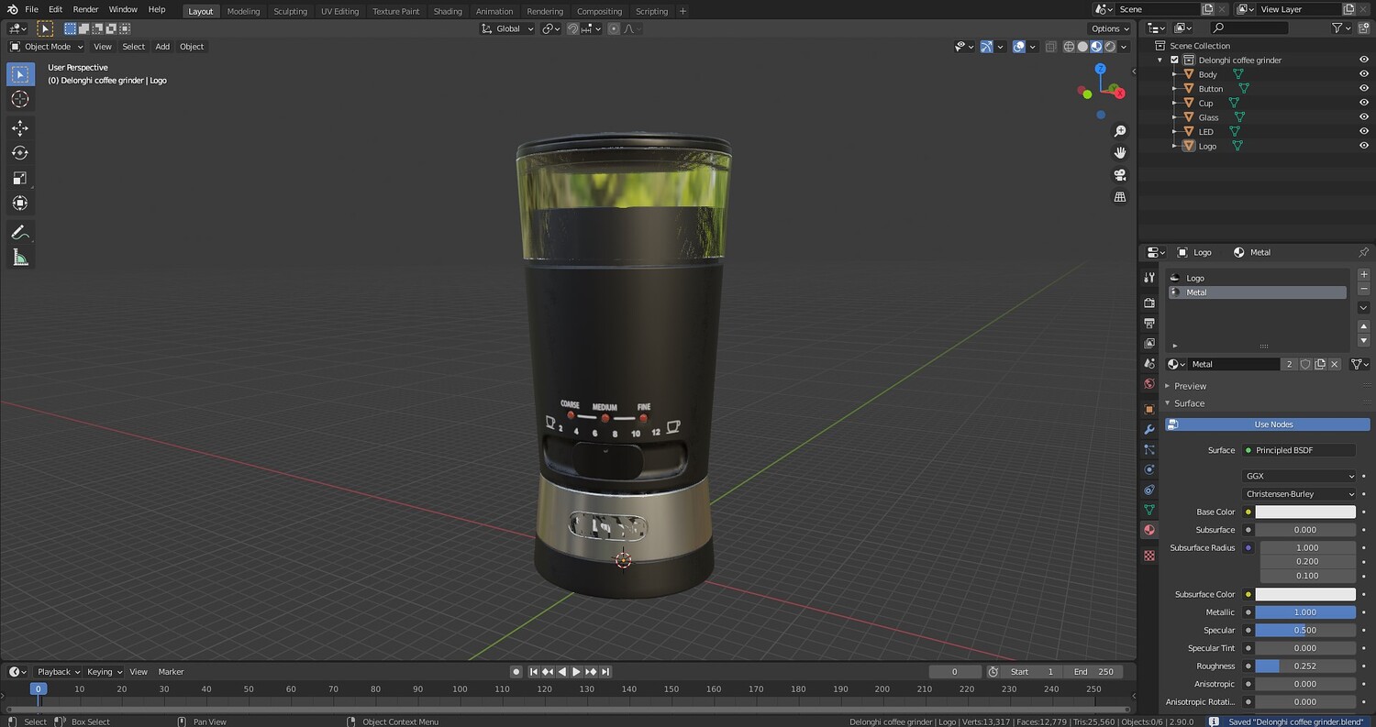Click the frame 0 playhead marker
Screen dimensions: 1376x727
click(38, 688)
